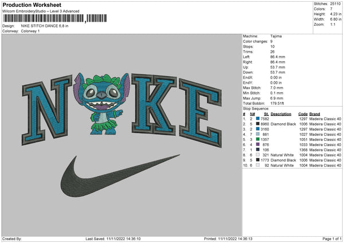Select the Nike swoosh in the design preview
This screenshot has width=344, height=243.
pyautogui.click(x=120, y=176)
